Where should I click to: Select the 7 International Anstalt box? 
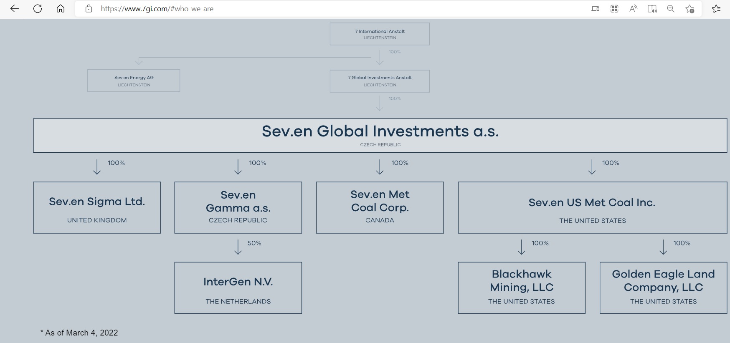click(x=380, y=34)
